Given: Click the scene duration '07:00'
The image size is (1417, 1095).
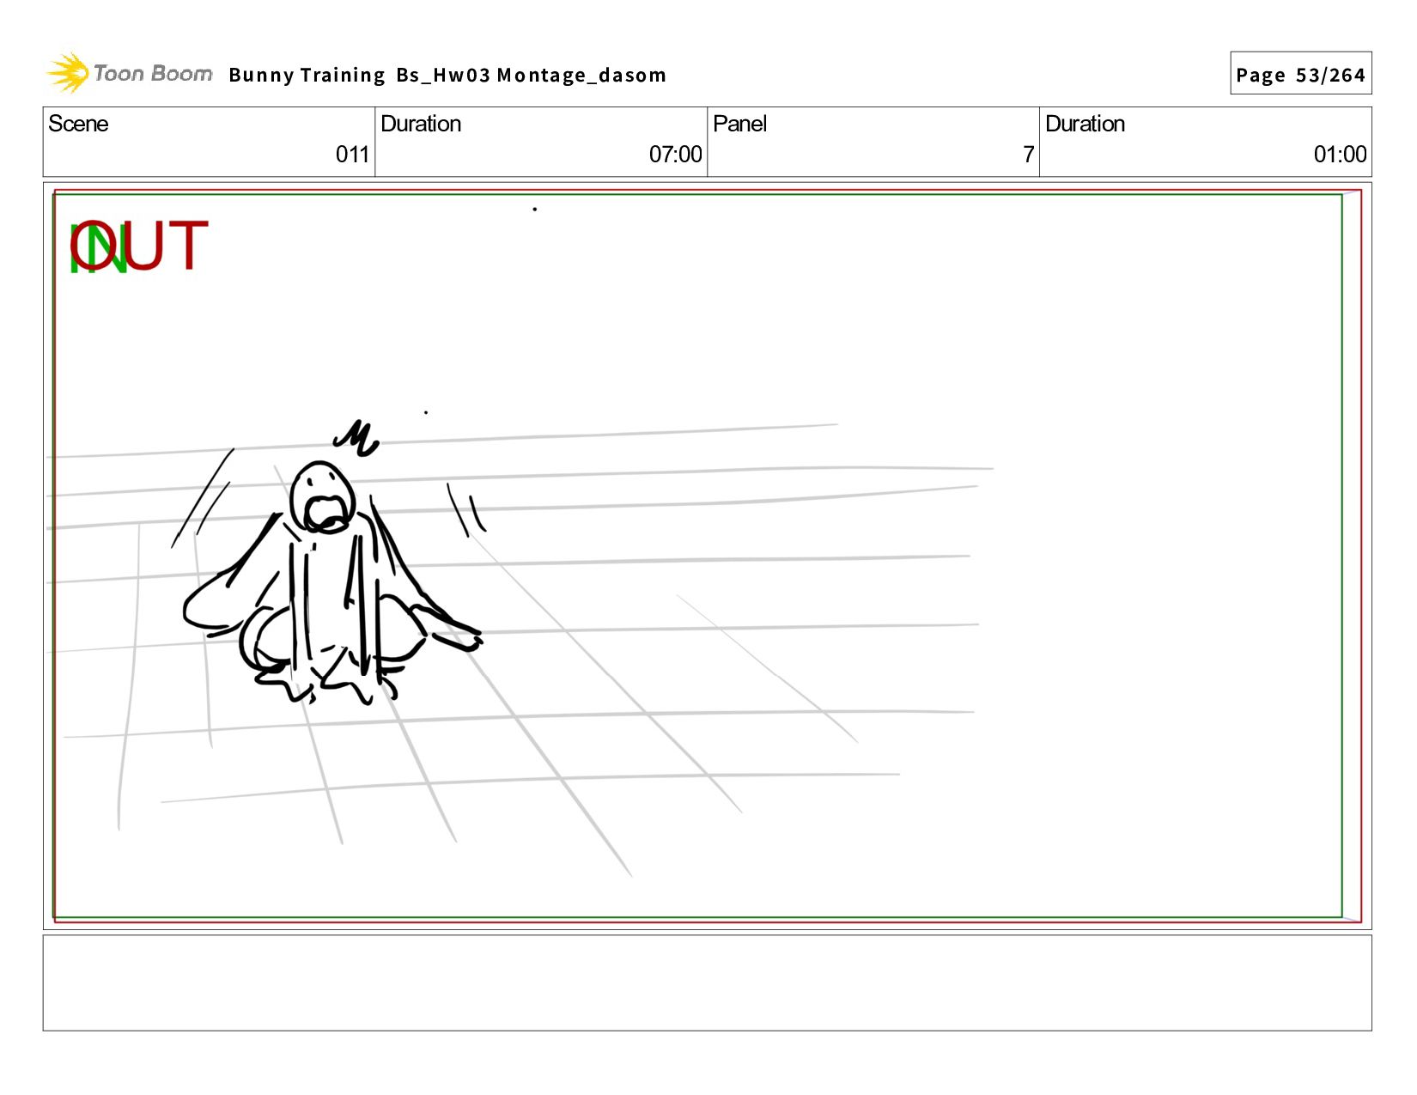Looking at the screenshot, I should (675, 155).
